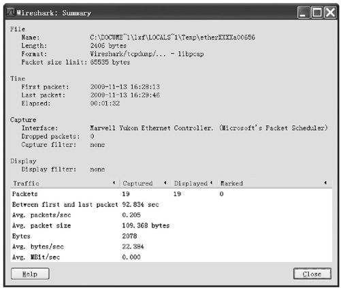Click the Wireshark: Summary title text
This screenshot has height=288, width=341.
(54, 13)
